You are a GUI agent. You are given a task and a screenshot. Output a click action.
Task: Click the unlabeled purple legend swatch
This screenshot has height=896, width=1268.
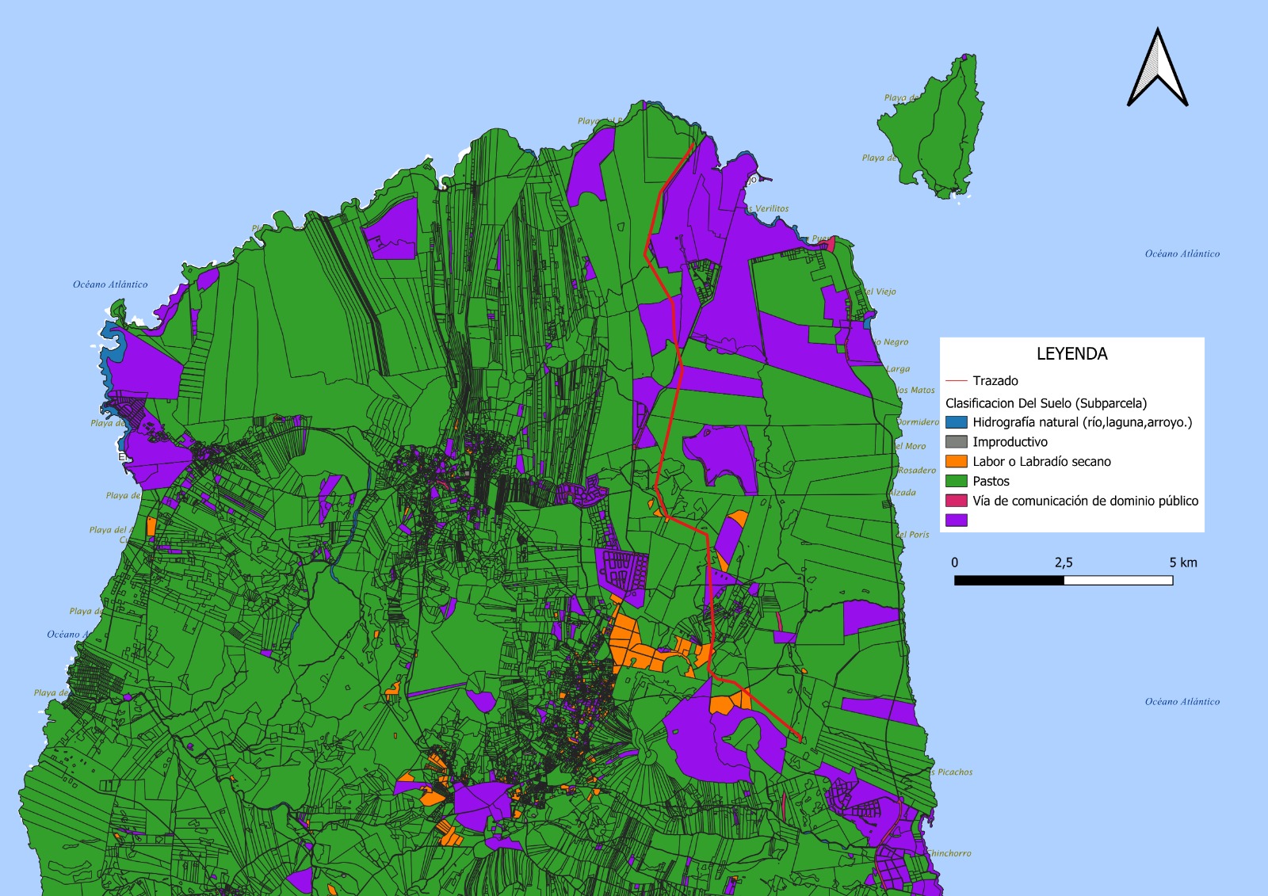[957, 520]
